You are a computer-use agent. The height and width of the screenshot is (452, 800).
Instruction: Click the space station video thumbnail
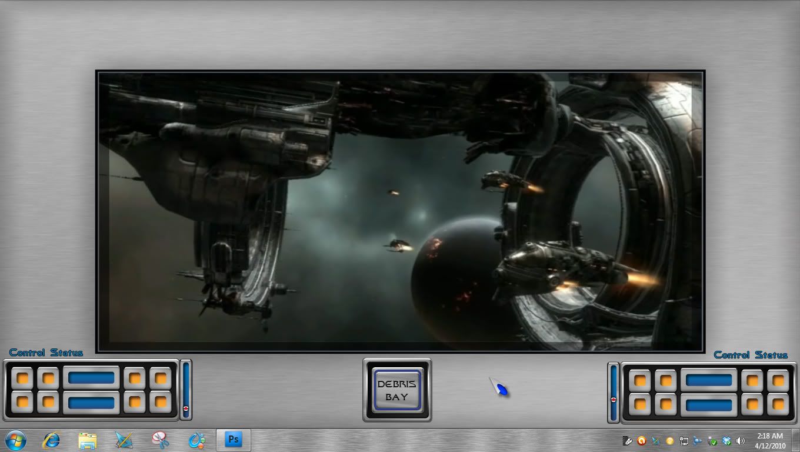point(400,211)
